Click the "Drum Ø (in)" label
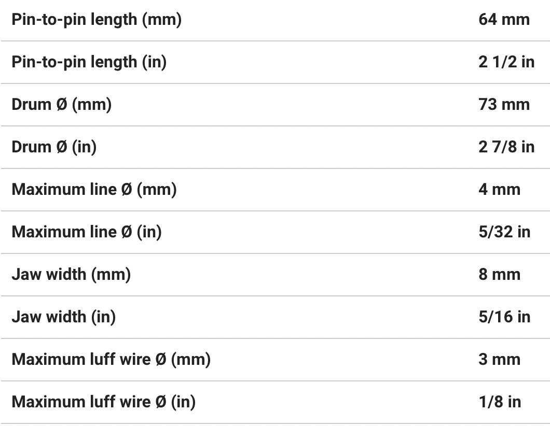Image resolution: width=550 pixels, height=426 pixels. click(54, 147)
